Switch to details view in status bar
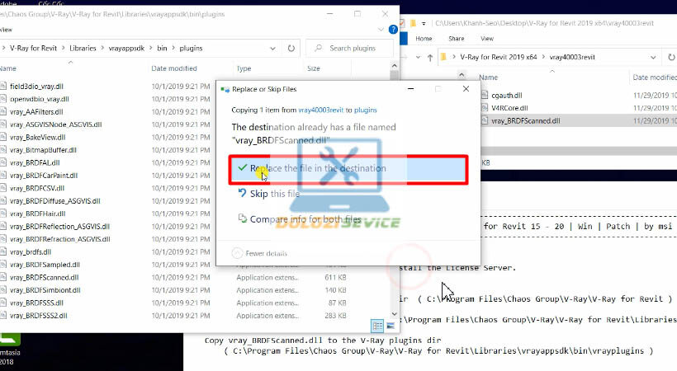Viewport: 677px width, 371px height. 377,325
